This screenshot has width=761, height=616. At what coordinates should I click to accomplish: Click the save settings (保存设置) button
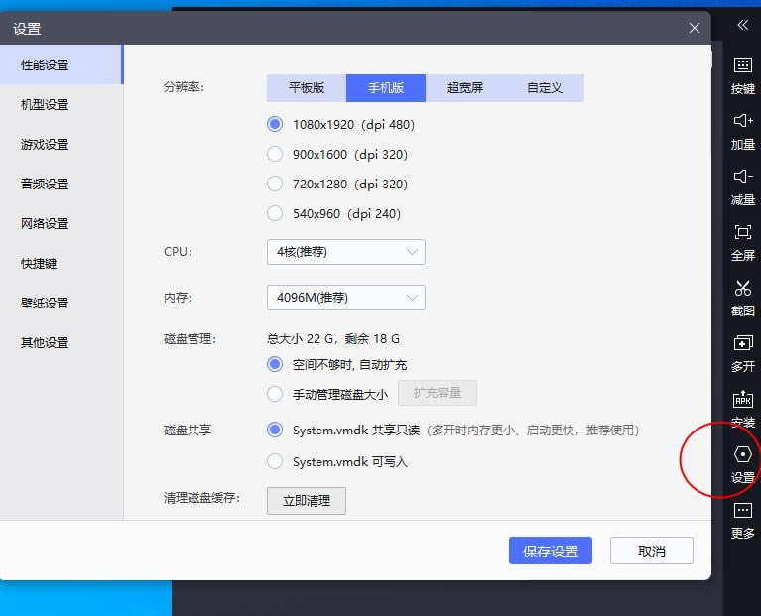[x=551, y=551]
